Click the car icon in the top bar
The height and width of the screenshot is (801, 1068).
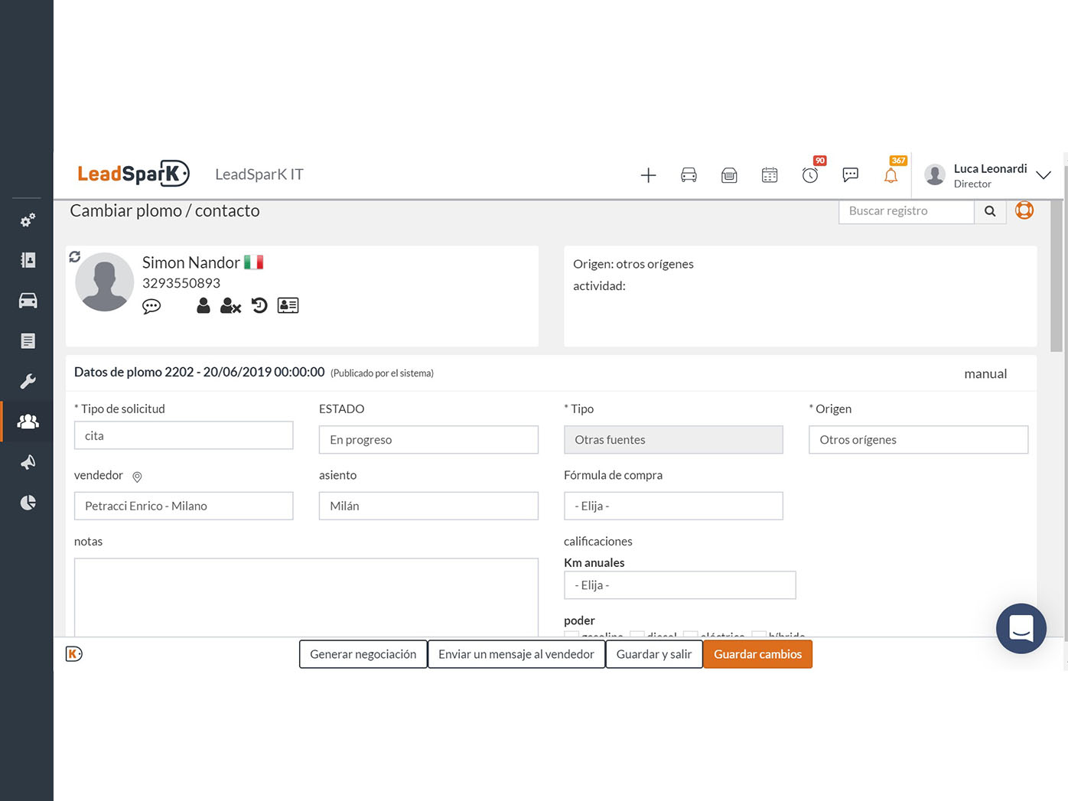coord(689,175)
